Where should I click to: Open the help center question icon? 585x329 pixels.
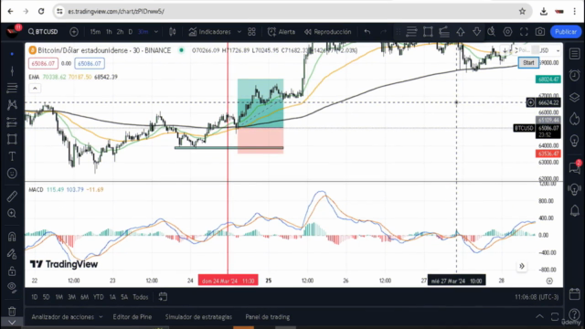click(x=575, y=314)
